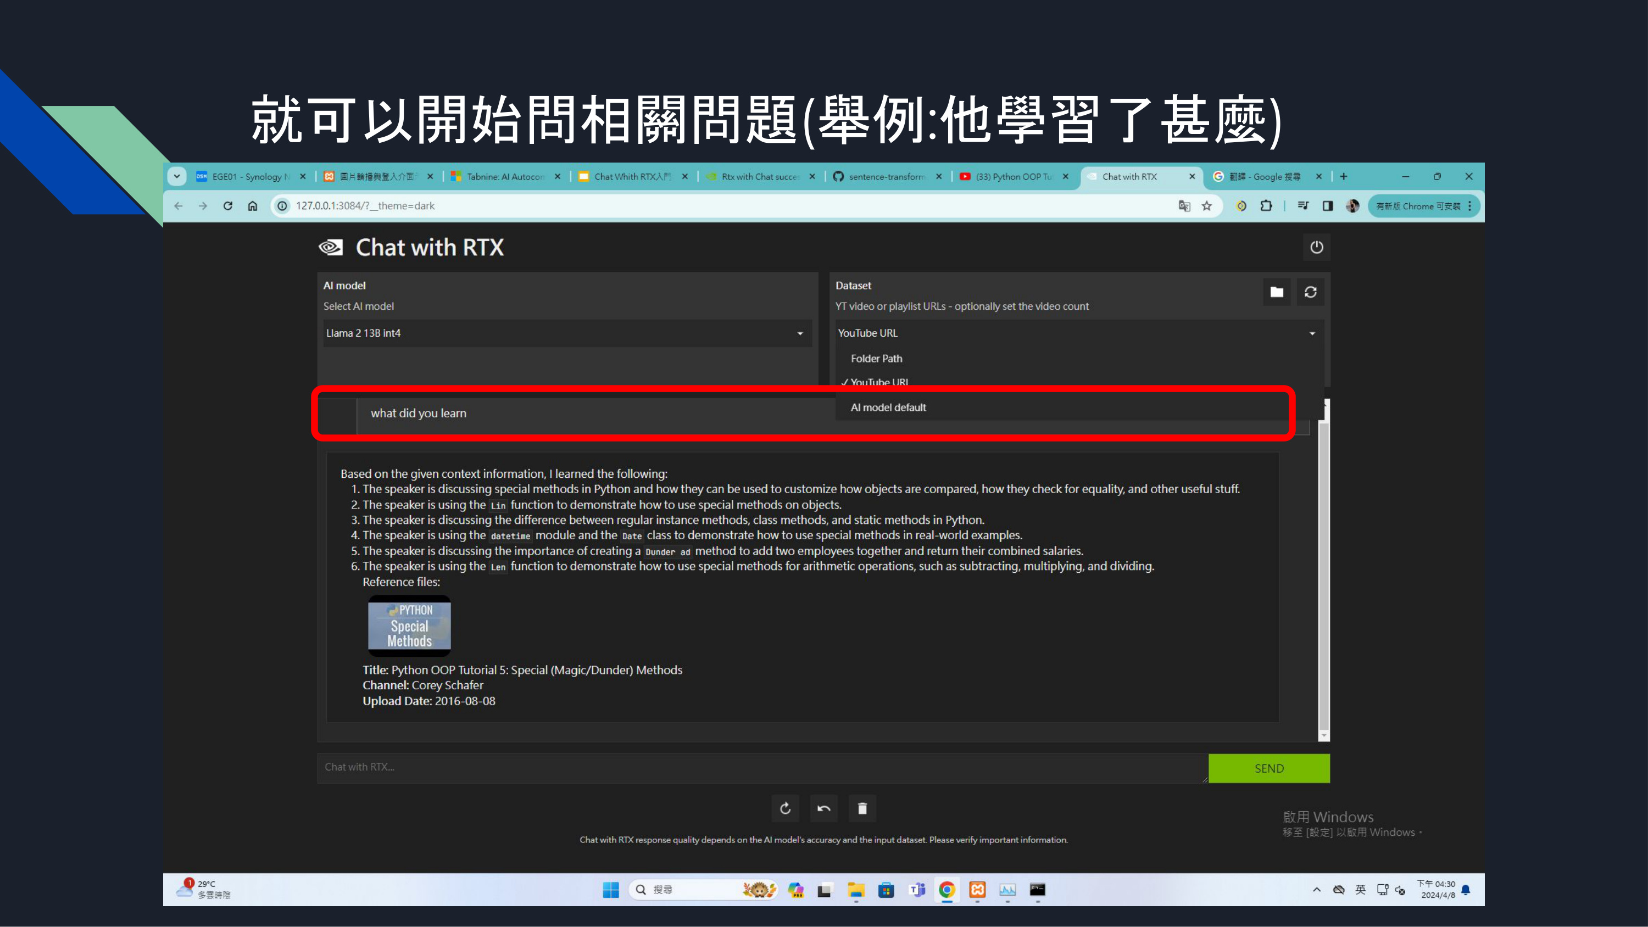Click the 'Upload Date: 2016-08-08' line
This screenshot has width=1648, height=927.
pos(428,701)
